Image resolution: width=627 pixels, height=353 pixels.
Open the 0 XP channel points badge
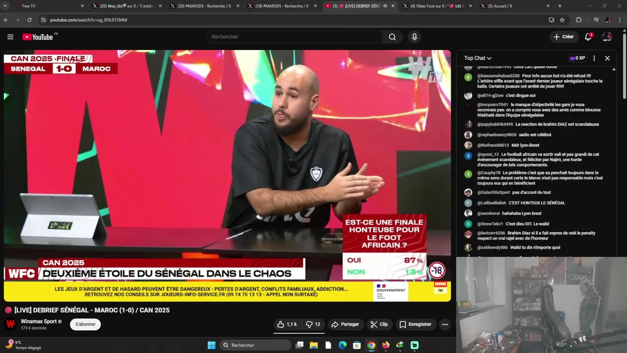click(x=577, y=58)
